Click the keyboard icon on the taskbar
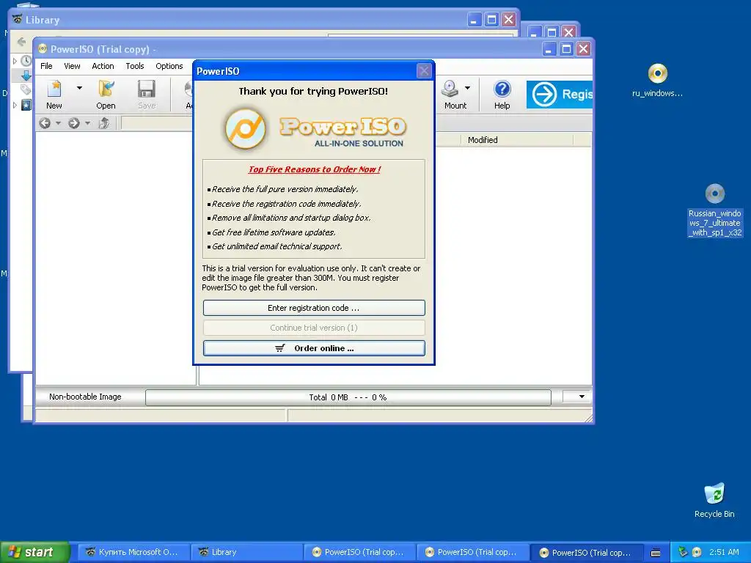The width and height of the screenshot is (751, 563). [656, 553]
